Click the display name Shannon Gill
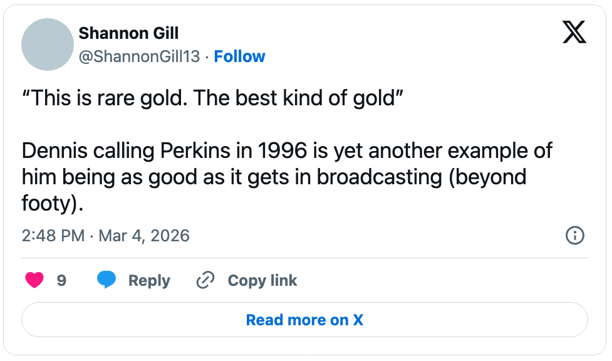Image resolution: width=612 pixels, height=361 pixels. click(128, 33)
